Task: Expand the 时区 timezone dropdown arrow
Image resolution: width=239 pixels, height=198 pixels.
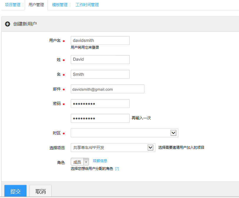Action: click(x=173, y=133)
